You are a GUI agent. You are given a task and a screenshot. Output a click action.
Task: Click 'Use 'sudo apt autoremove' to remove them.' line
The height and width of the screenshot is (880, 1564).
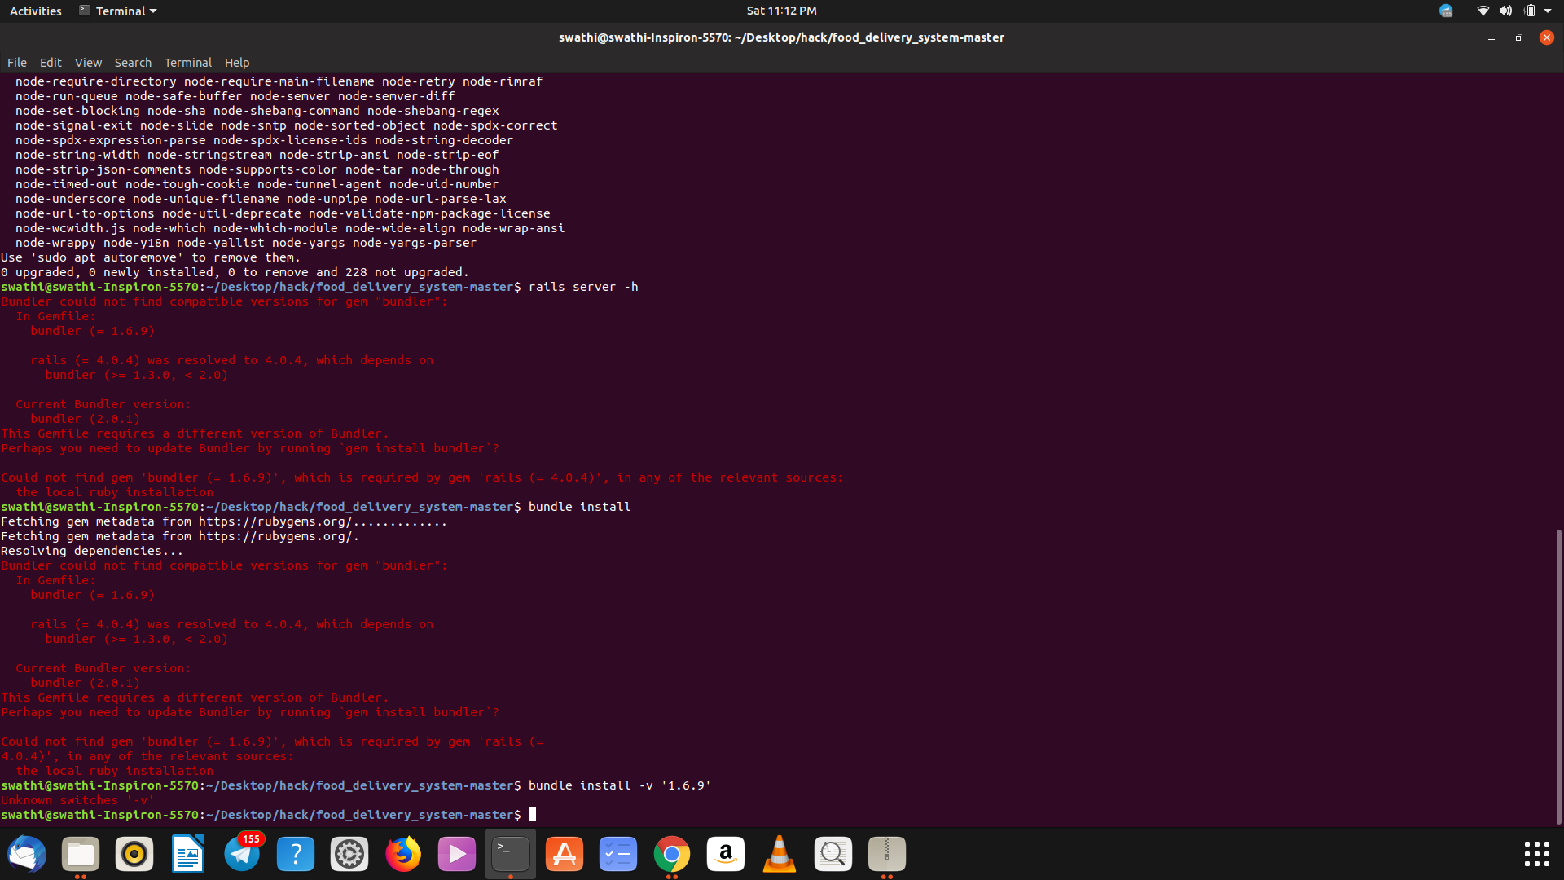coord(151,257)
